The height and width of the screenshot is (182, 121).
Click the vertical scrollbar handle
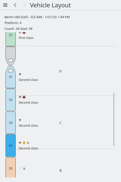114,119
